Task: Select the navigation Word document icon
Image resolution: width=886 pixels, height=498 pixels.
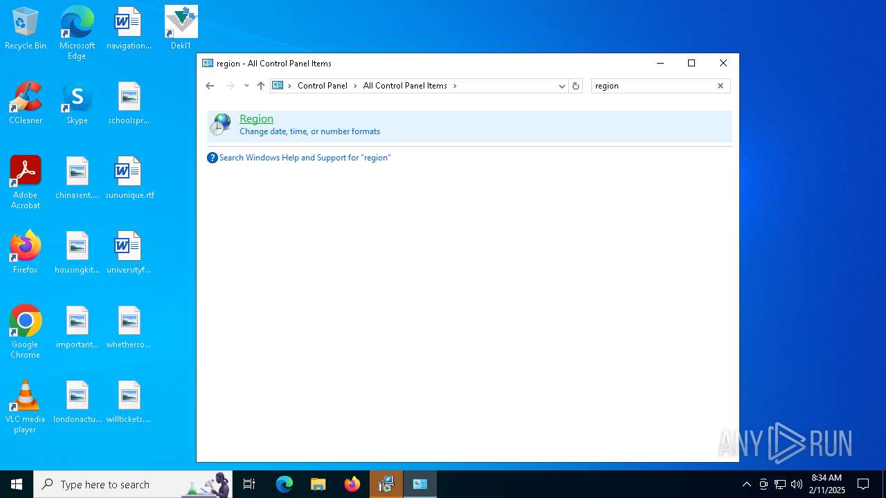Action: click(129, 29)
